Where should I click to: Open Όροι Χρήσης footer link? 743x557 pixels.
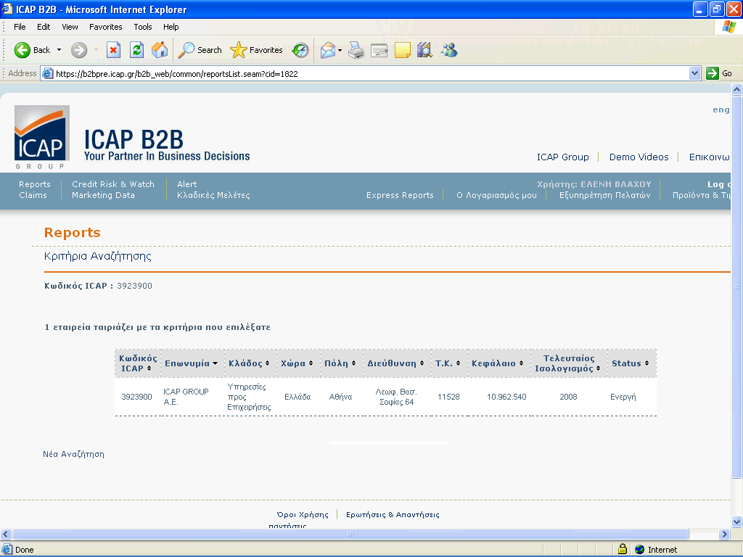point(303,514)
